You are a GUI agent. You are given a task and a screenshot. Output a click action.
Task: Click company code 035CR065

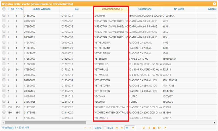[x=30, y=102]
